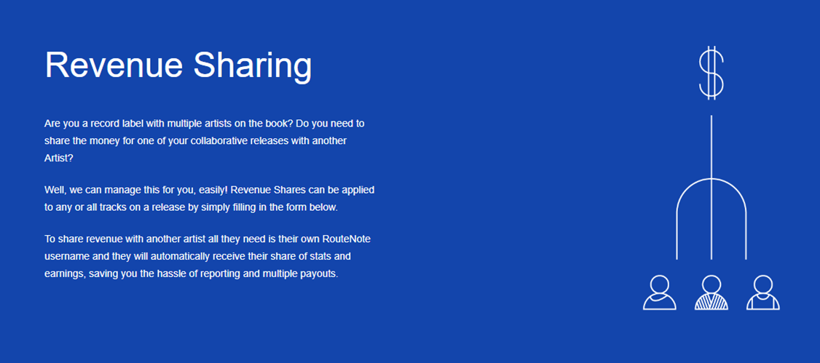Click the paragraph starting "To share revenue with another"
This screenshot has width=820, height=363.
click(x=208, y=257)
